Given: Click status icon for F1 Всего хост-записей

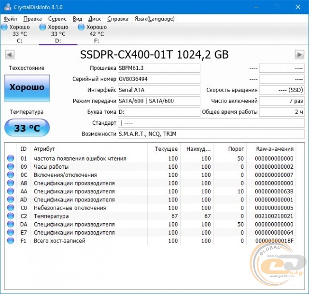Looking at the screenshot, I should (x=11, y=241).
